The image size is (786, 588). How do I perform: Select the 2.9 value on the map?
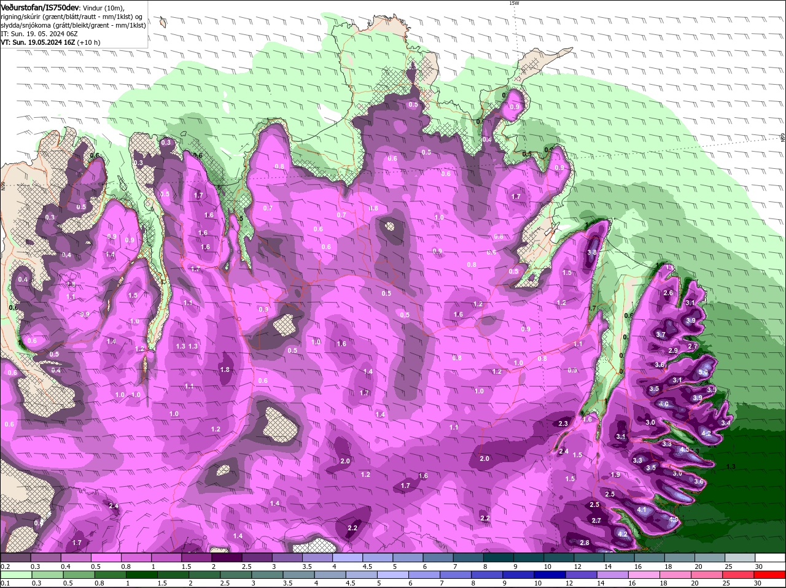coord(673,350)
